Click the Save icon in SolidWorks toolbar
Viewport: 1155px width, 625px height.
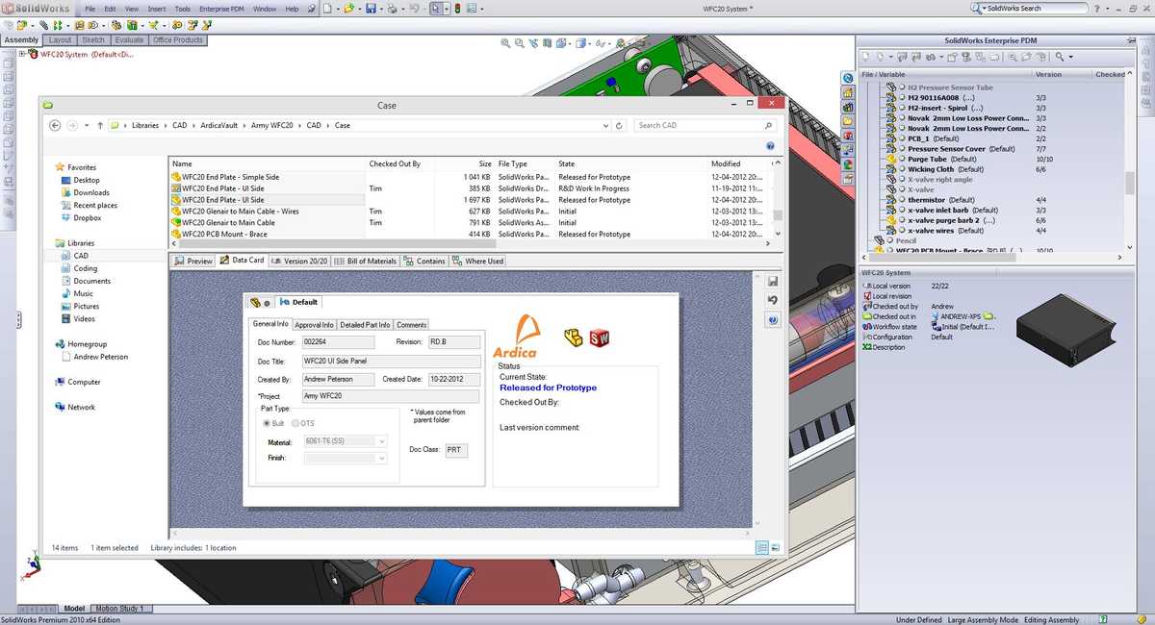[371, 9]
